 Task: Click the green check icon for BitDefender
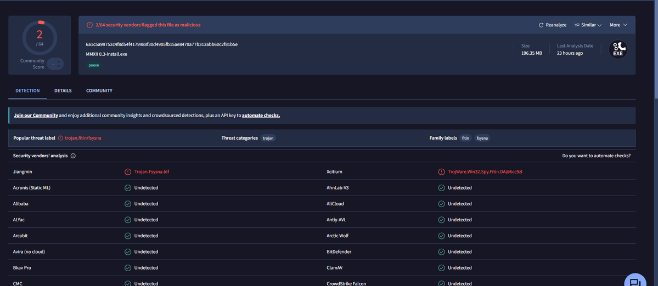[441, 251]
